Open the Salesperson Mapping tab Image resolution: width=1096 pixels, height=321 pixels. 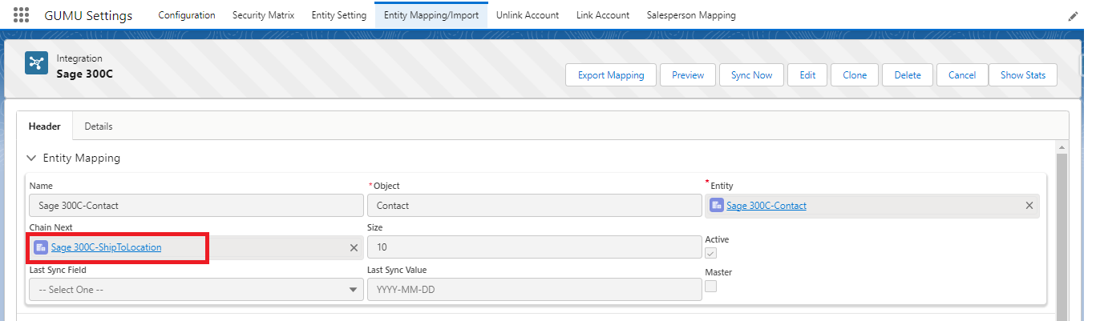point(691,15)
